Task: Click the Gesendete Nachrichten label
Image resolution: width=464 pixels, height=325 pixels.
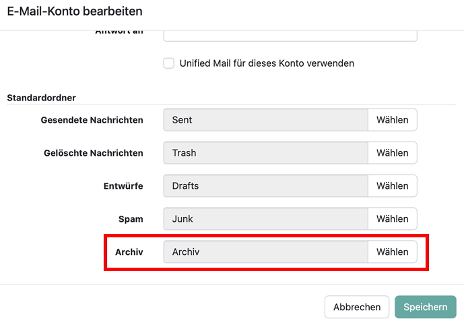Action: tap(92, 120)
